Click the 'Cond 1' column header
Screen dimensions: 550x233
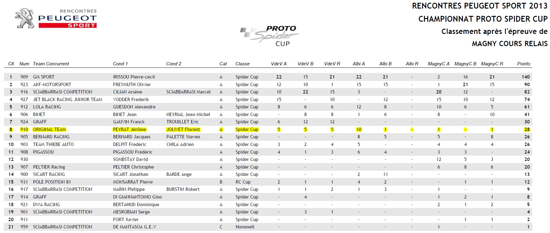pyautogui.click(x=120, y=64)
